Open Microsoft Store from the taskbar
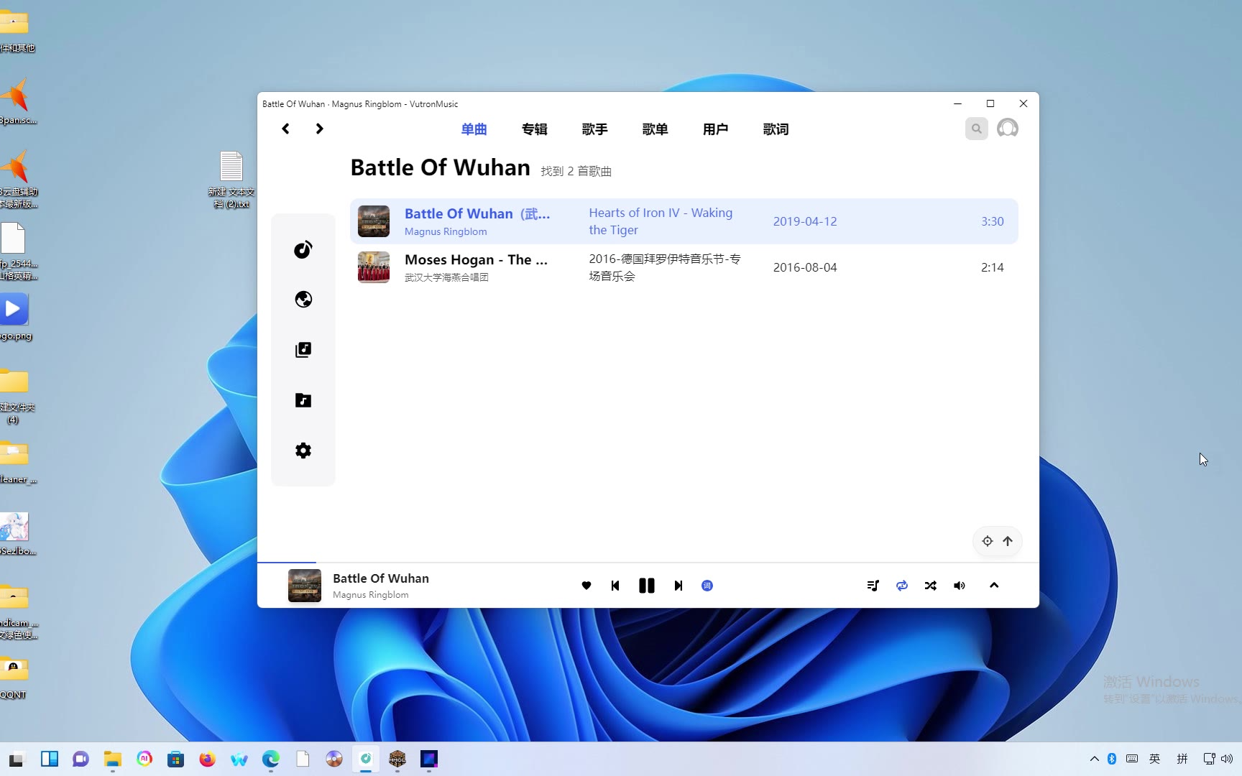Image resolution: width=1242 pixels, height=776 pixels. pos(176,759)
